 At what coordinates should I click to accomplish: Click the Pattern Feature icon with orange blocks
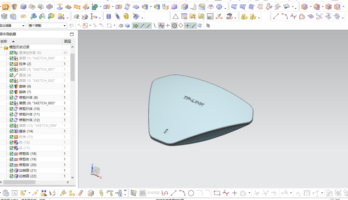(77, 7)
